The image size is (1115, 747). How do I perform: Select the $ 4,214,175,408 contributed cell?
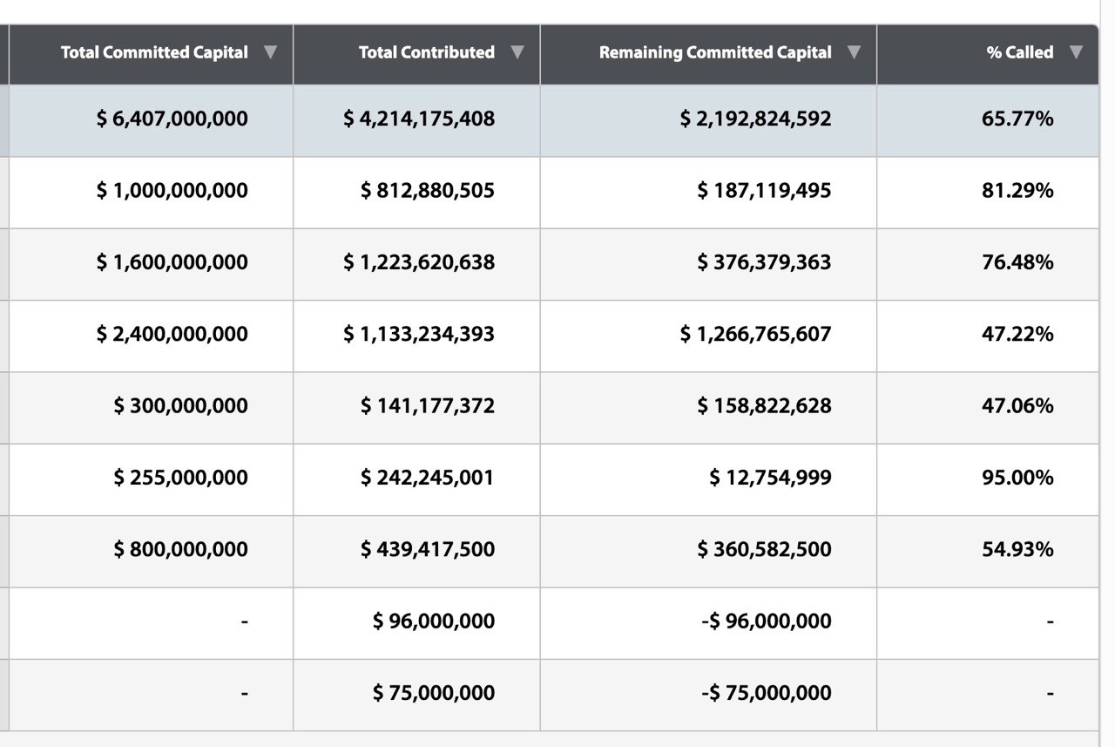click(419, 119)
